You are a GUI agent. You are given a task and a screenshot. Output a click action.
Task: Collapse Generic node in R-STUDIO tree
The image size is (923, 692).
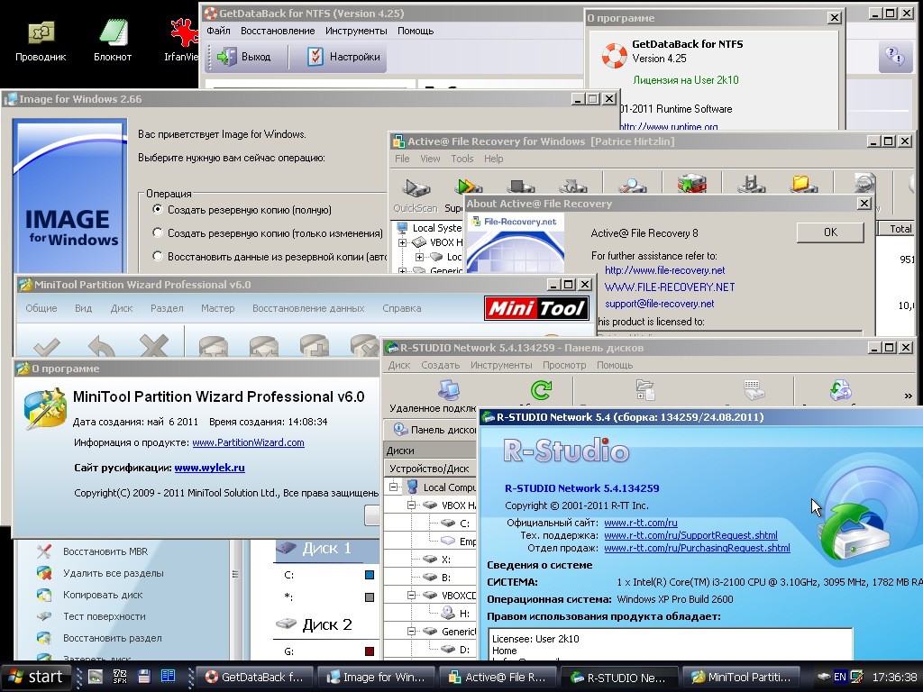412,632
